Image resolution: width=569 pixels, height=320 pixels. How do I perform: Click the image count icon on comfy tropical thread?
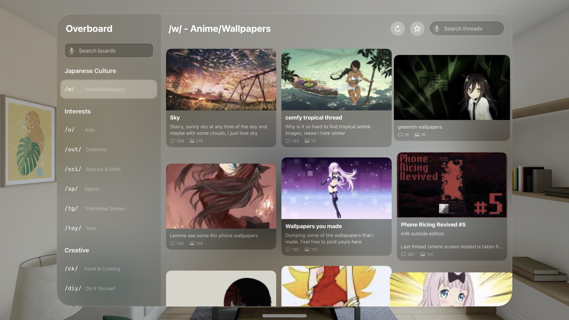pos(307,141)
